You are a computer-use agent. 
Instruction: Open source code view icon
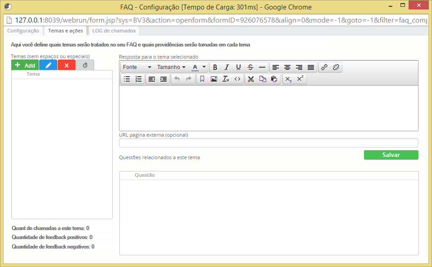[237, 79]
